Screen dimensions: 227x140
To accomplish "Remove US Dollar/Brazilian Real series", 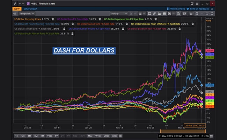I will [x=180, y=29].
